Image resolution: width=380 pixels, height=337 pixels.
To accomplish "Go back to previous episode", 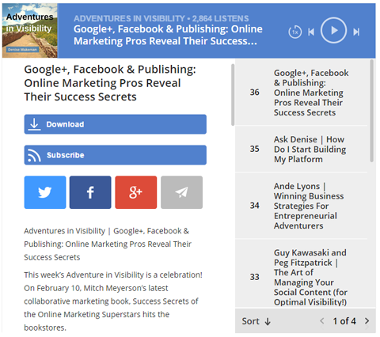I will click(311, 32).
